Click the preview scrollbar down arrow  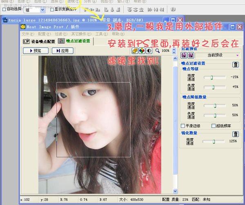(x=175, y=191)
